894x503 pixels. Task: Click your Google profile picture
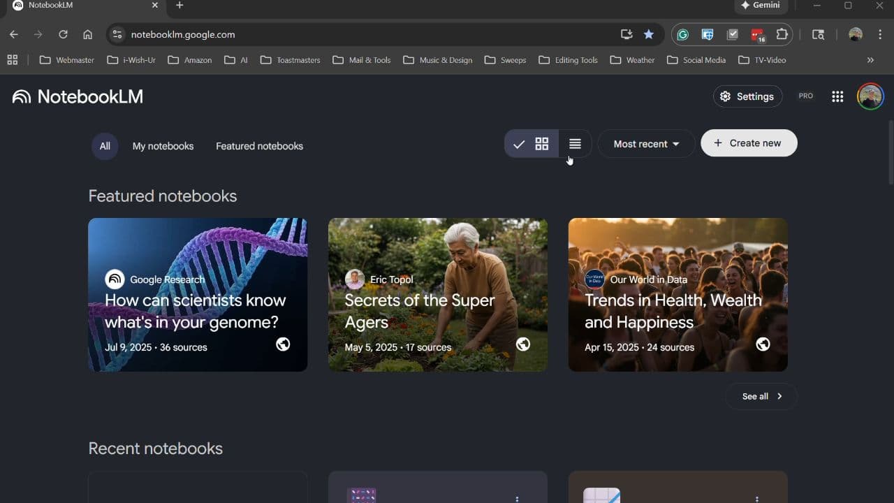[x=870, y=96]
